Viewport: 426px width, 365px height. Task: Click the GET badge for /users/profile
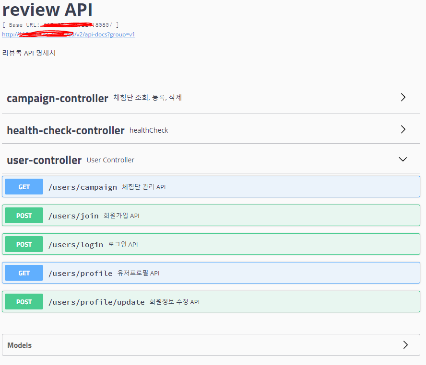point(24,273)
